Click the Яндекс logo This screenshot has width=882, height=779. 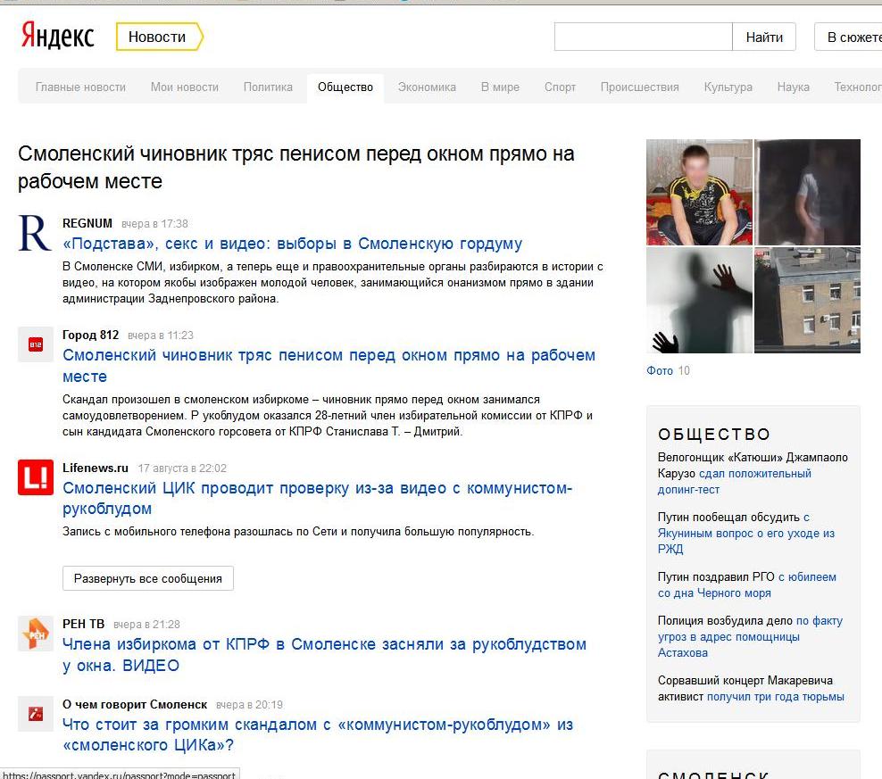point(57,37)
